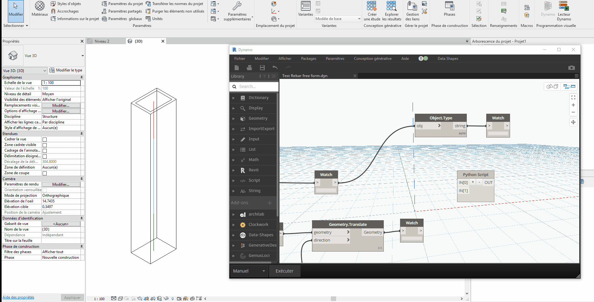This screenshot has width=594, height=302.
Task: Click the horizontal scrollbar of 3D view
Action: point(333,299)
